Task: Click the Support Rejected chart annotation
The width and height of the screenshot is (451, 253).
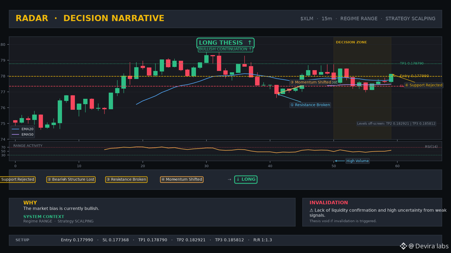Action: tap(424, 85)
